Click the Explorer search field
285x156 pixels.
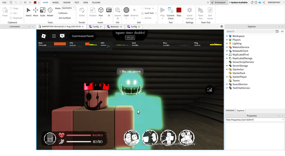(x=250, y=31)
